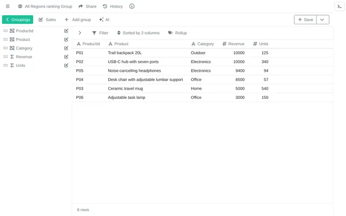Edit the Units aggregate field

(x=66, y=65)
